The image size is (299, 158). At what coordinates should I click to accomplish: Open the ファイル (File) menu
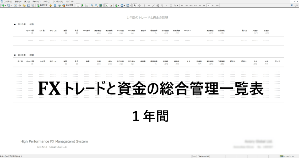click(8, 2)
